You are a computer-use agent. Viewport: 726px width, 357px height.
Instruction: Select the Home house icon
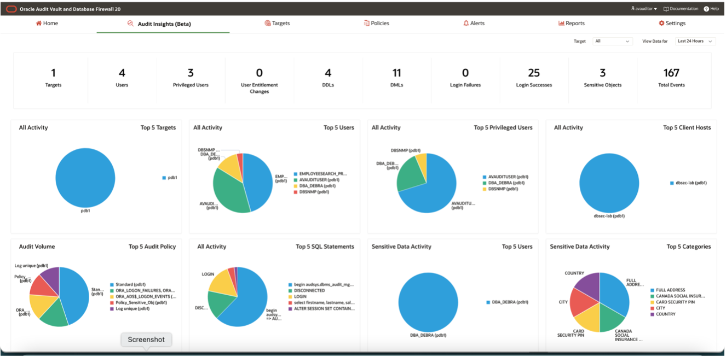point(38,23)
